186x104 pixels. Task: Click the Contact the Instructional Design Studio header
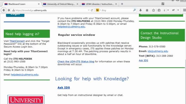tap(162, 35)
